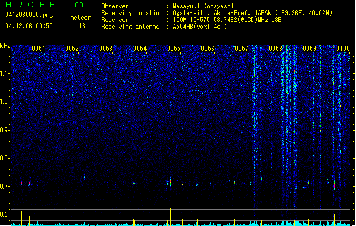Click time marker 0054
Screen dimensions: 356x226
coord(140,49)
